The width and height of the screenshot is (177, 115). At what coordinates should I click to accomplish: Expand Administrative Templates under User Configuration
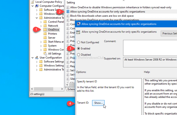(37, 70)
